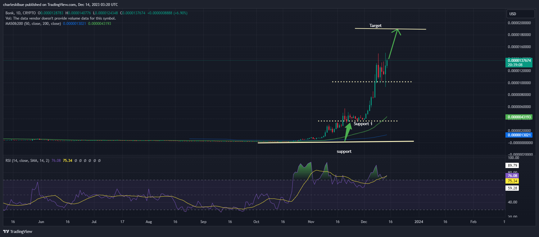Click the 17 date label on the time axis
The image size is (539, 237).
[x=122, y=222]
